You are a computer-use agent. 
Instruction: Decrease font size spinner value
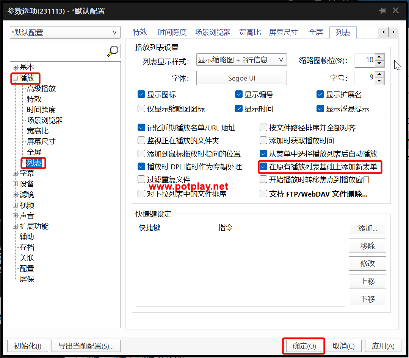pos(379,81)
